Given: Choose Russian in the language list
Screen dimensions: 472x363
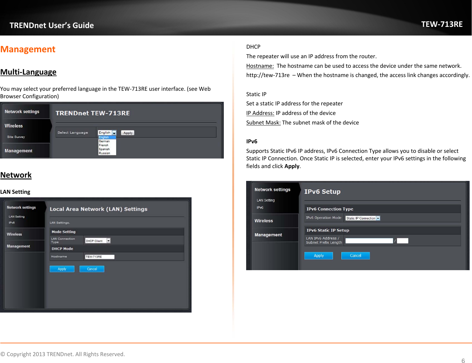Looking at the screenshot, I should (104, 153).
